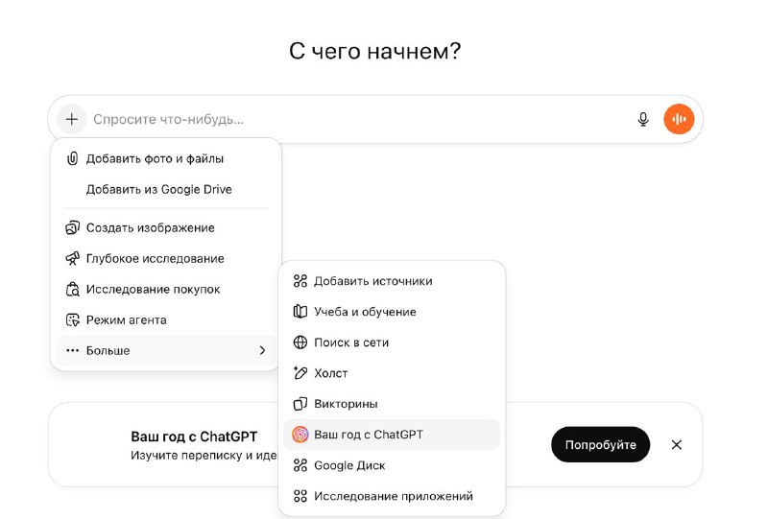
Task: Select Добавить фото и файлы
Action: (x=166, y=158)
